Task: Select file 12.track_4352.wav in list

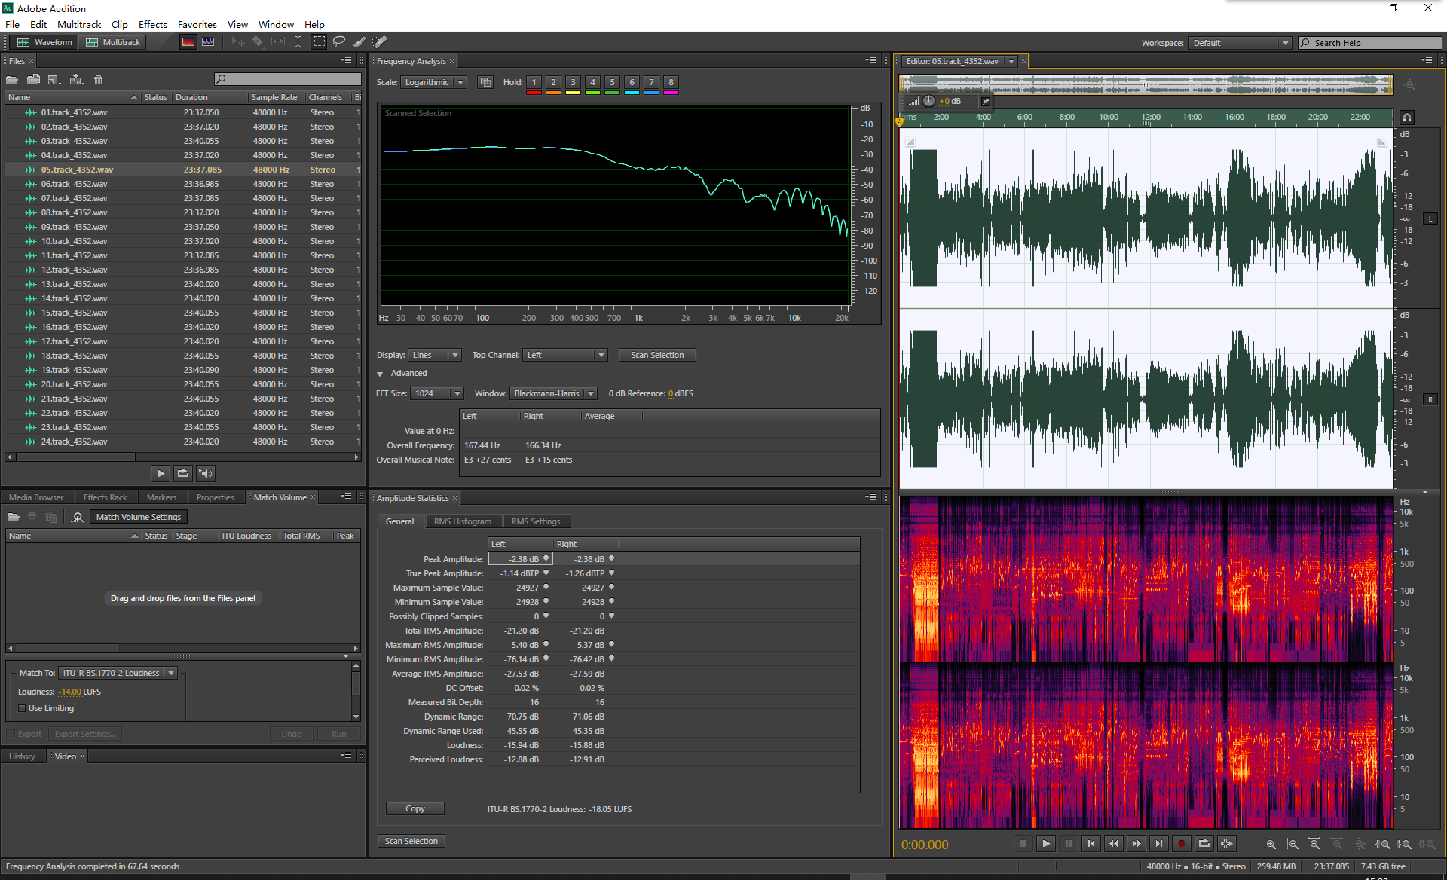Action: point(183,270)
